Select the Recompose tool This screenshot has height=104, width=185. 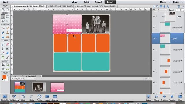pyautogui.click(x=8, y=65)
